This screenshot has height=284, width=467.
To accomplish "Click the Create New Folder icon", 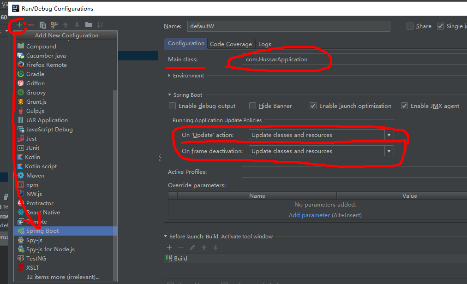I will click(89, 25).
